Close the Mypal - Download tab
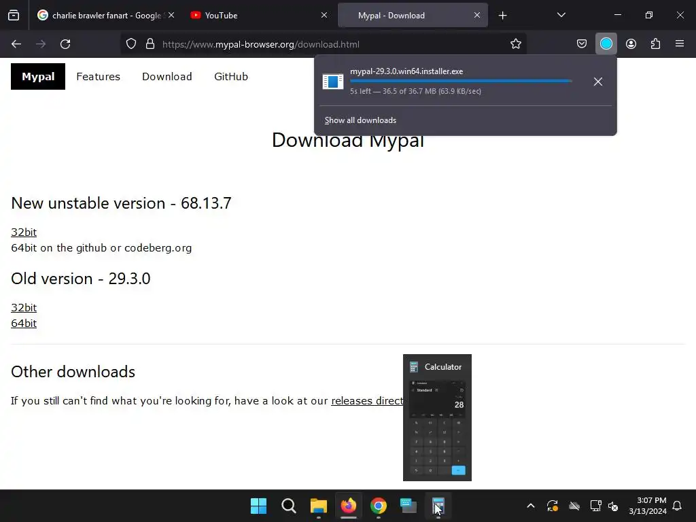Image resolution: width=696 pixels, height=522 pixels. point(476,16)
